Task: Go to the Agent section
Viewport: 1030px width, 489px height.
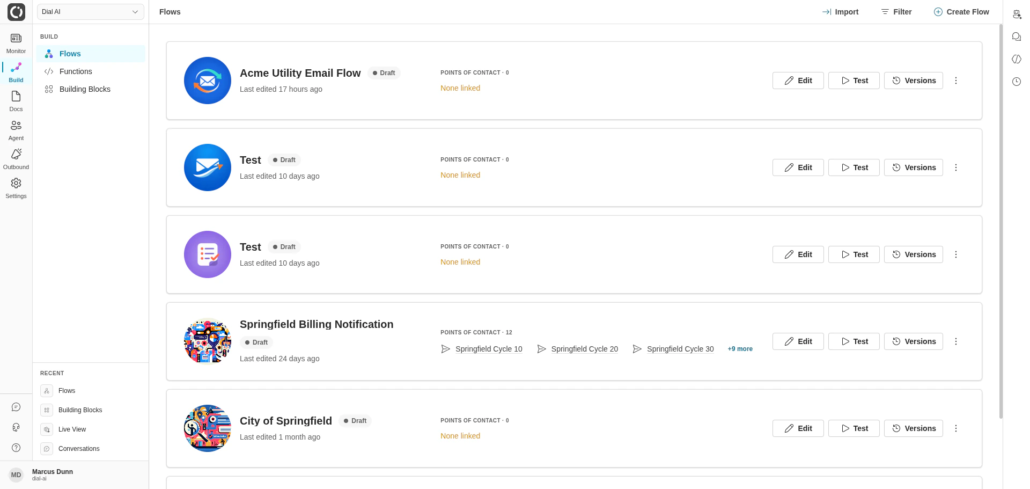Action: (x=16, y=130)
